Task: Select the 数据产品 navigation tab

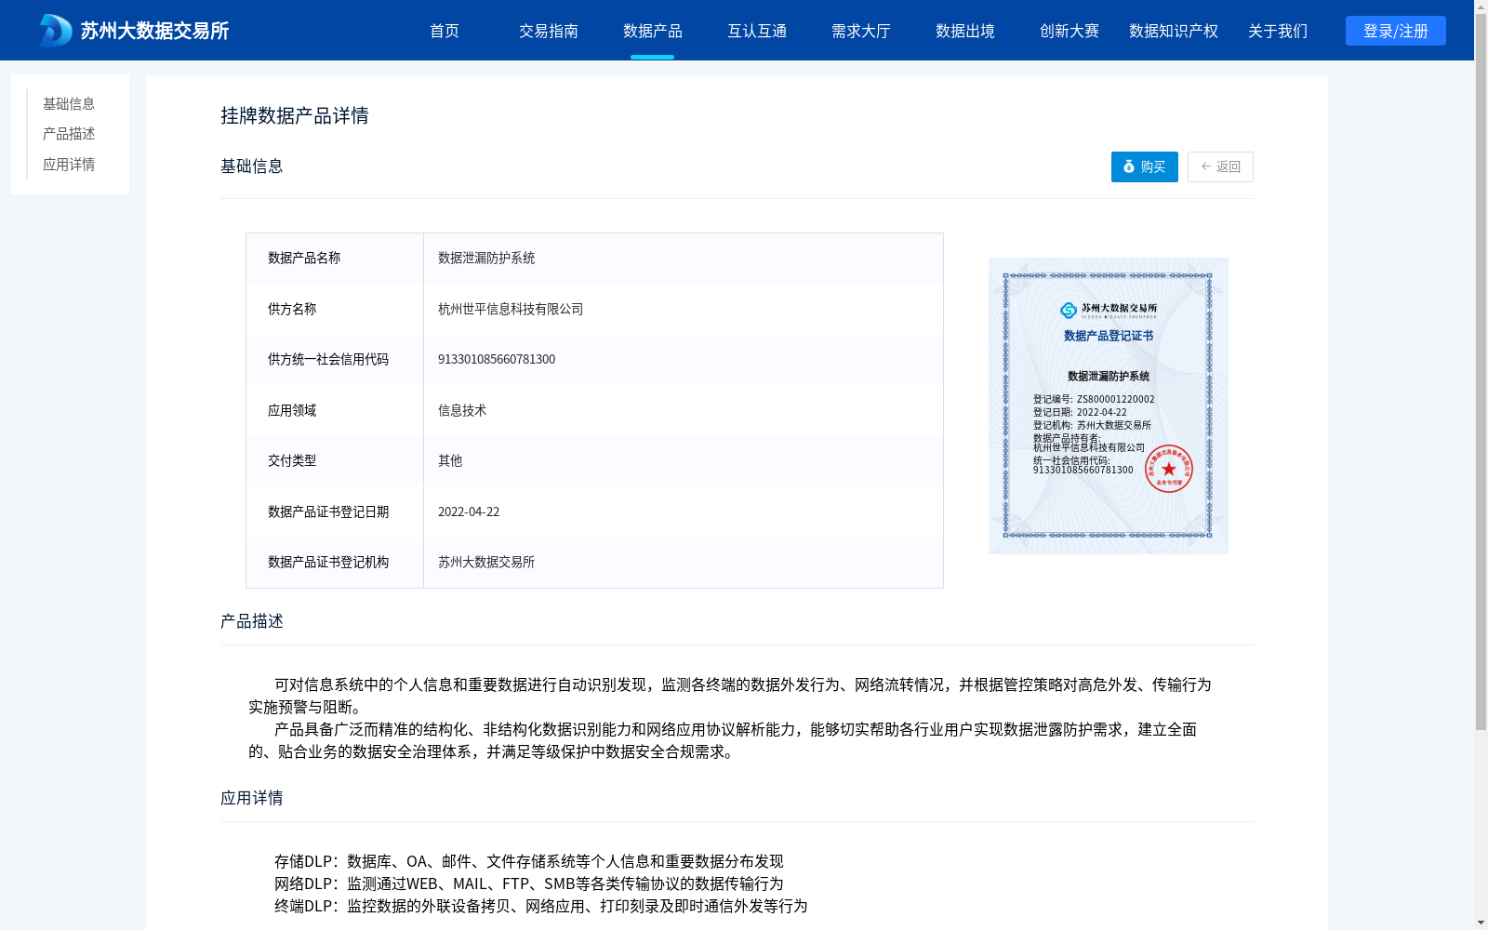Action: 653,31
